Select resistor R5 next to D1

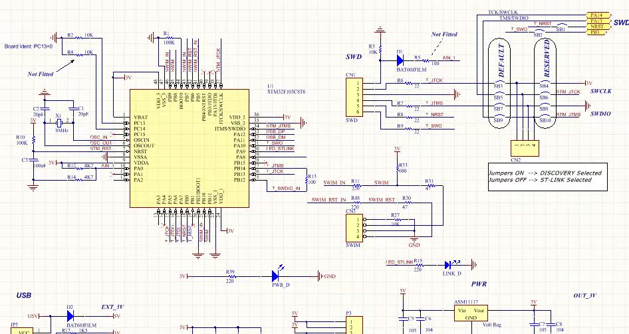point(426,60)
